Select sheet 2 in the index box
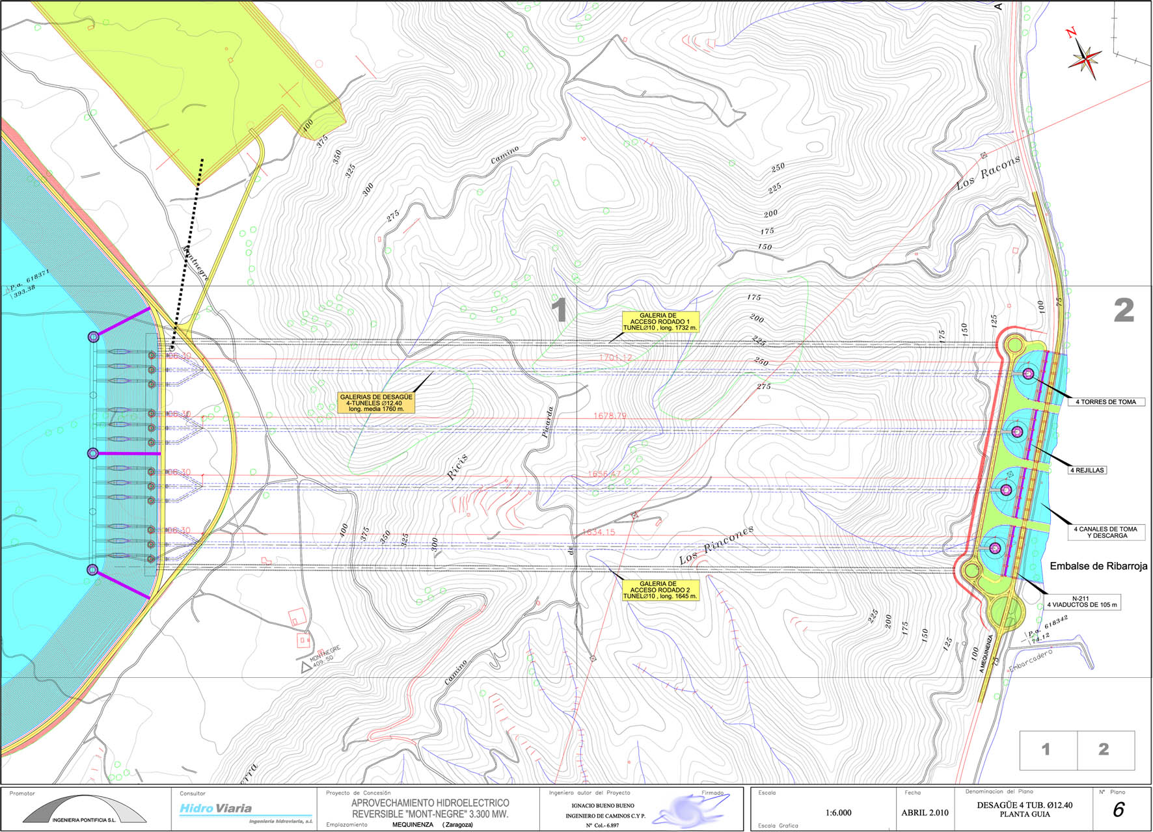Image resolution: width=1153 pixels, height=832 pixels. coord(1105,749)
